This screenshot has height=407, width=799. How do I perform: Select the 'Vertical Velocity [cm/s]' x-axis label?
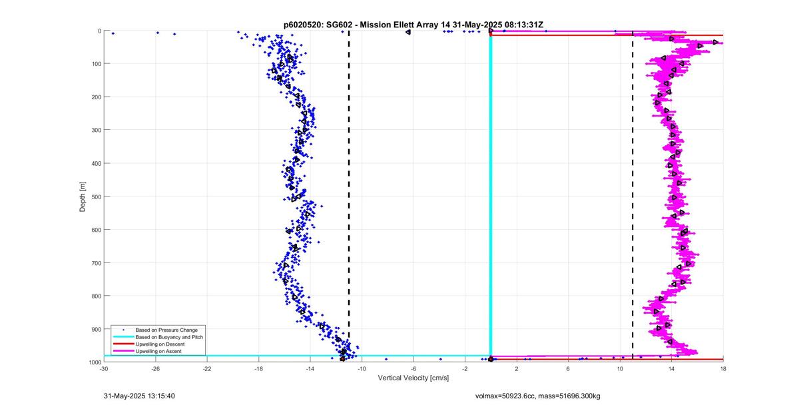coord(413,378)
